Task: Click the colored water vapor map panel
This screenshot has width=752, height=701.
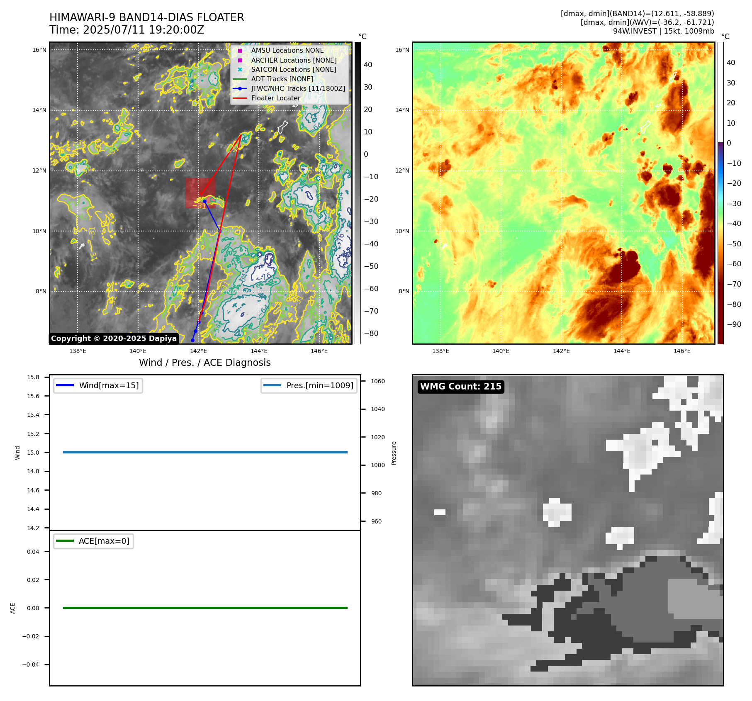Action: (564, 193)
